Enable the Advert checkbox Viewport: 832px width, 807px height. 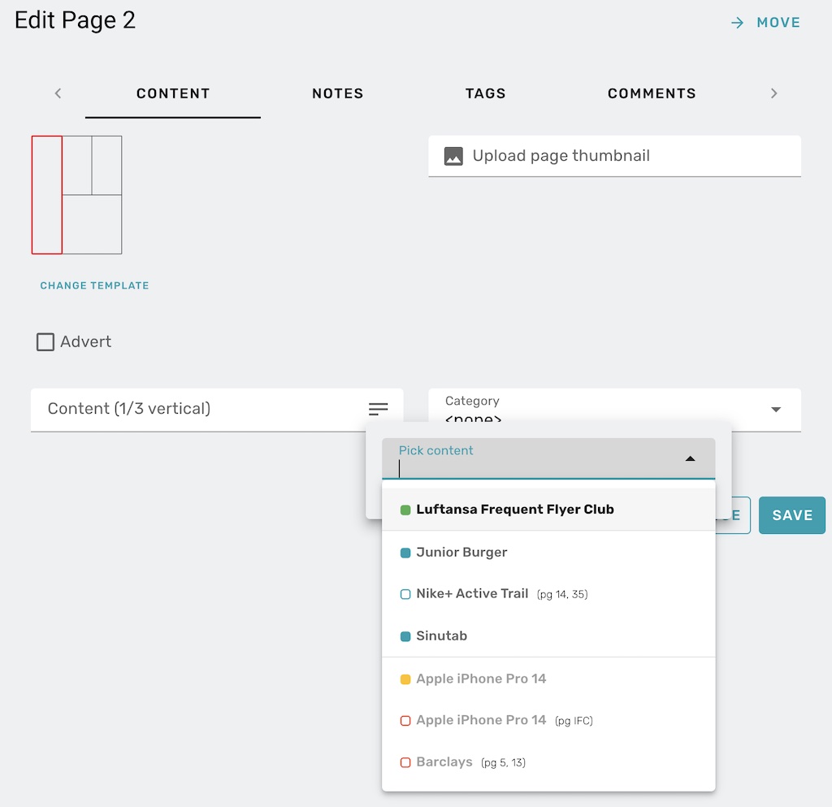tap(45, 341)
